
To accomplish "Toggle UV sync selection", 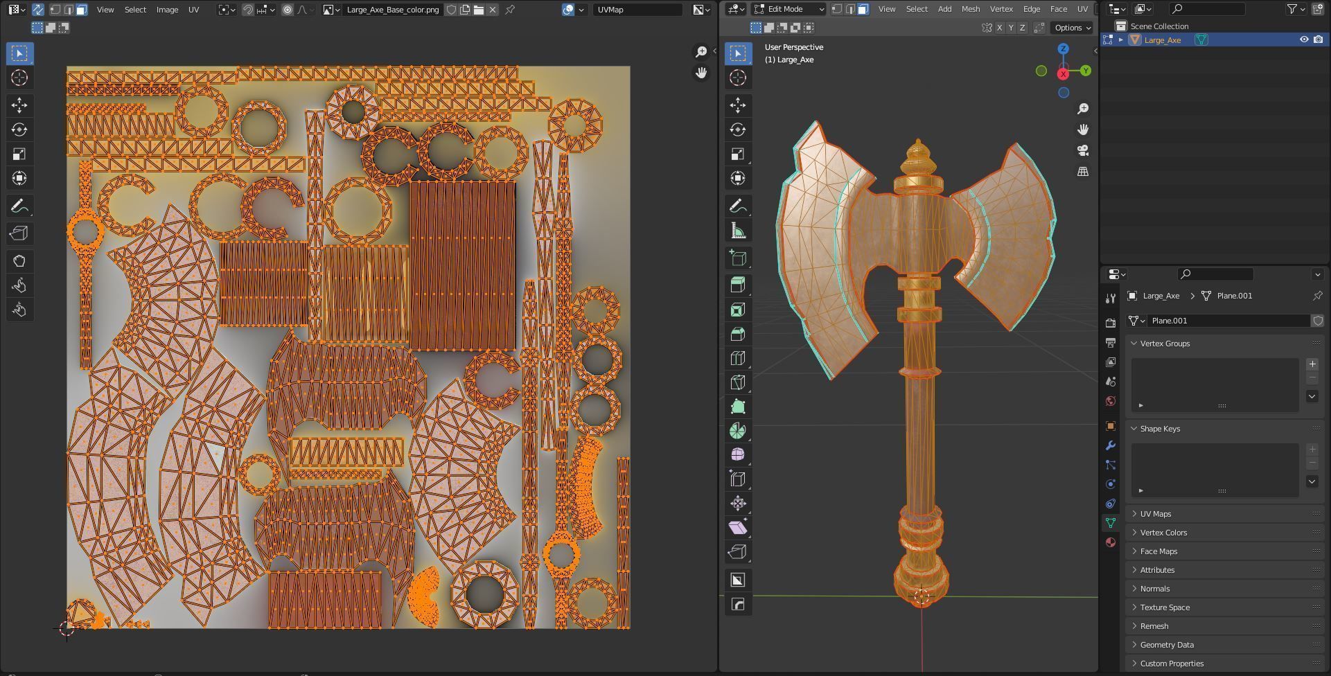I will click(37, 10).
